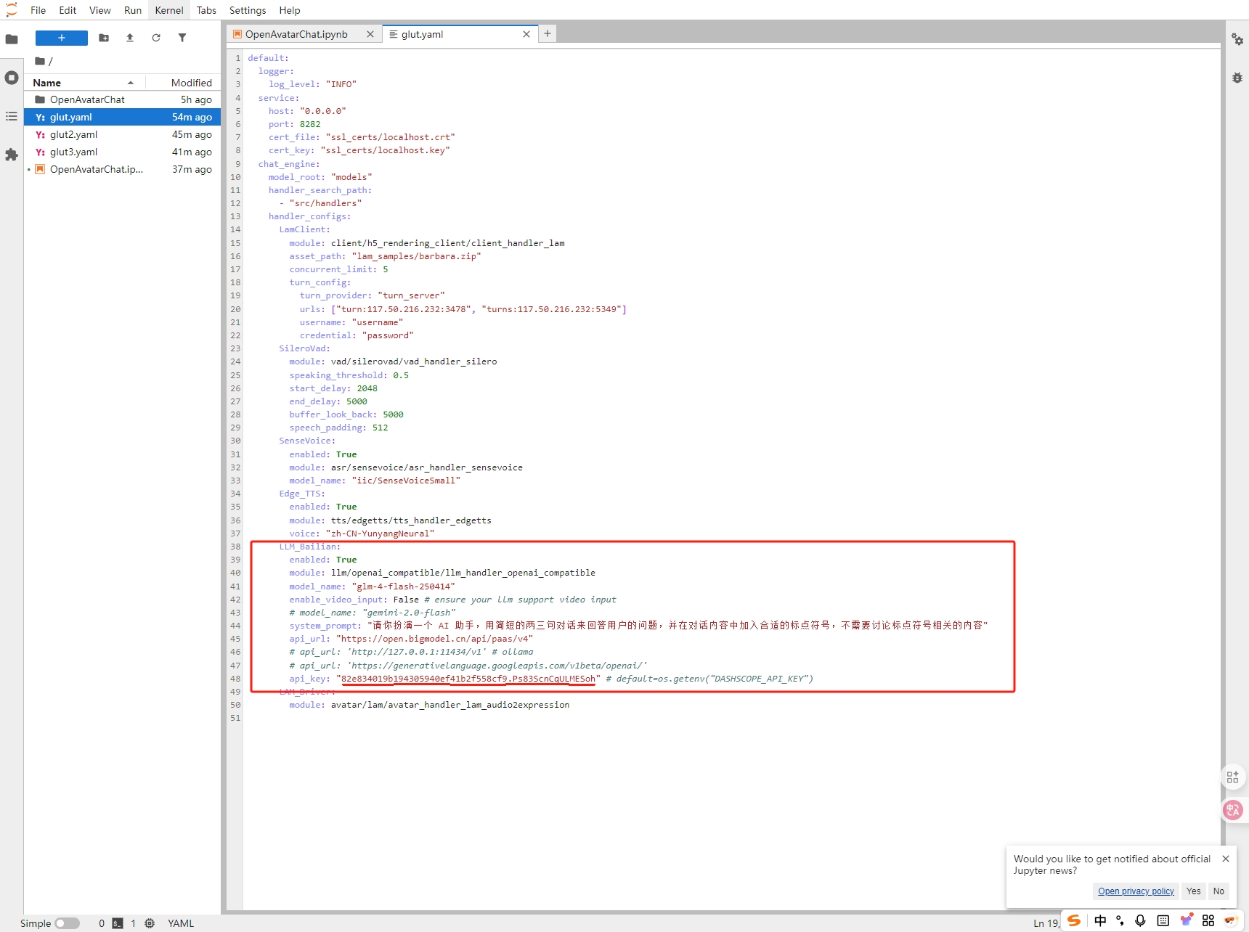Open the Extension Manager puzzle icon
Viewport: 1249px width, 932px height.
pyautogui.click(x=12, y=155)
